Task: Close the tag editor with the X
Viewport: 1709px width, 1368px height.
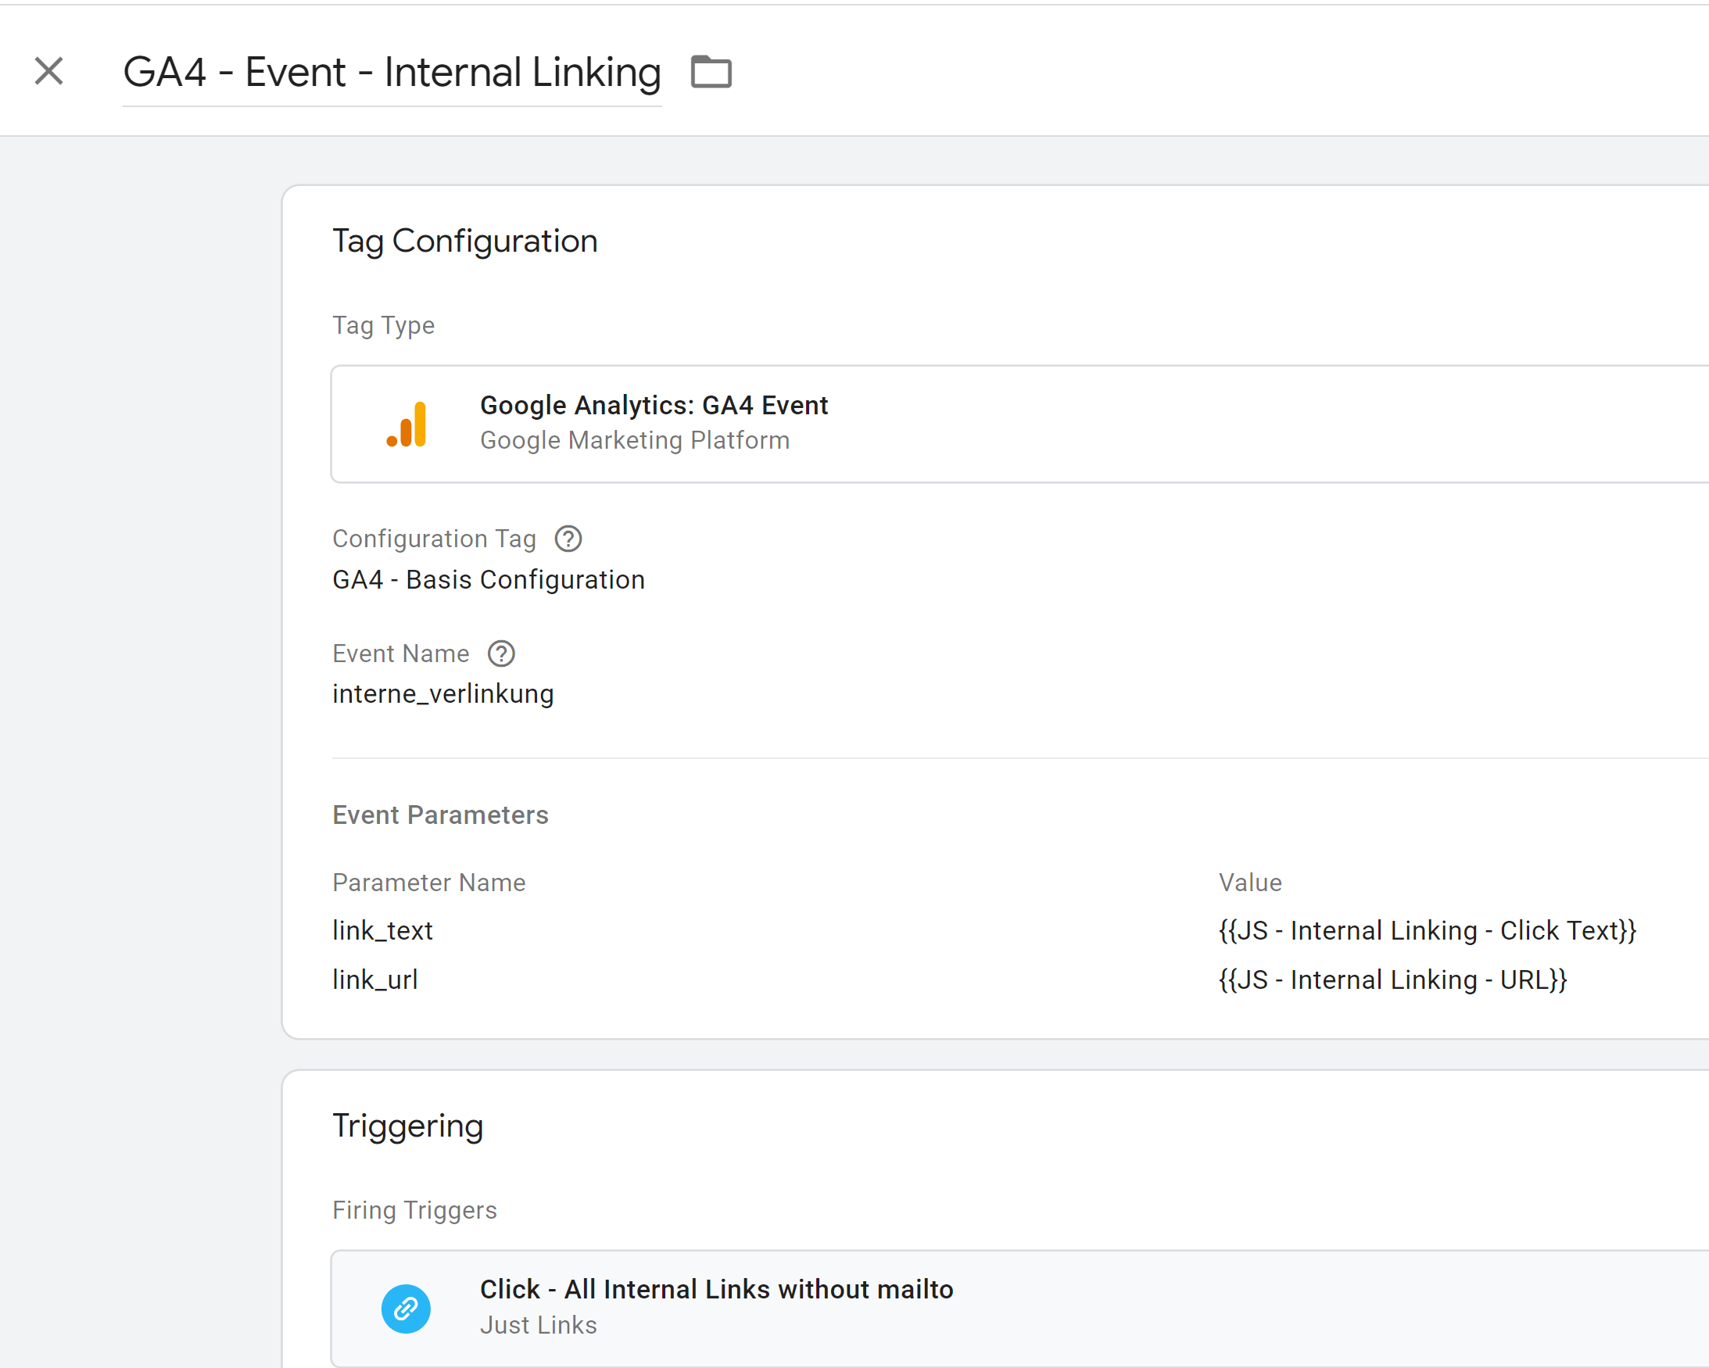Action: 49,71
